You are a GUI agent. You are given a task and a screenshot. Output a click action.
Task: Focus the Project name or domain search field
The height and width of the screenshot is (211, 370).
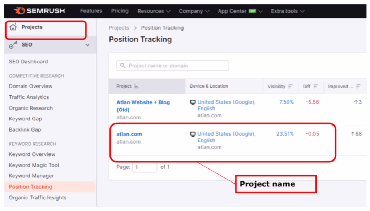click(x=172, y=66)
